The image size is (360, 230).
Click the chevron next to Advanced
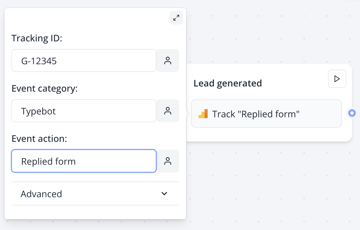tap(164, 193)
